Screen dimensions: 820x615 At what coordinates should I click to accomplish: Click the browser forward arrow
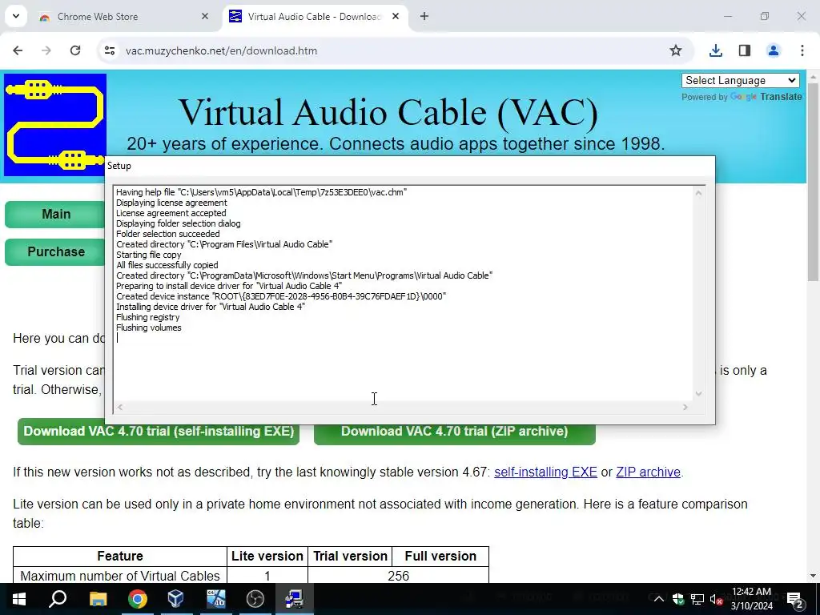pos(46,50)
